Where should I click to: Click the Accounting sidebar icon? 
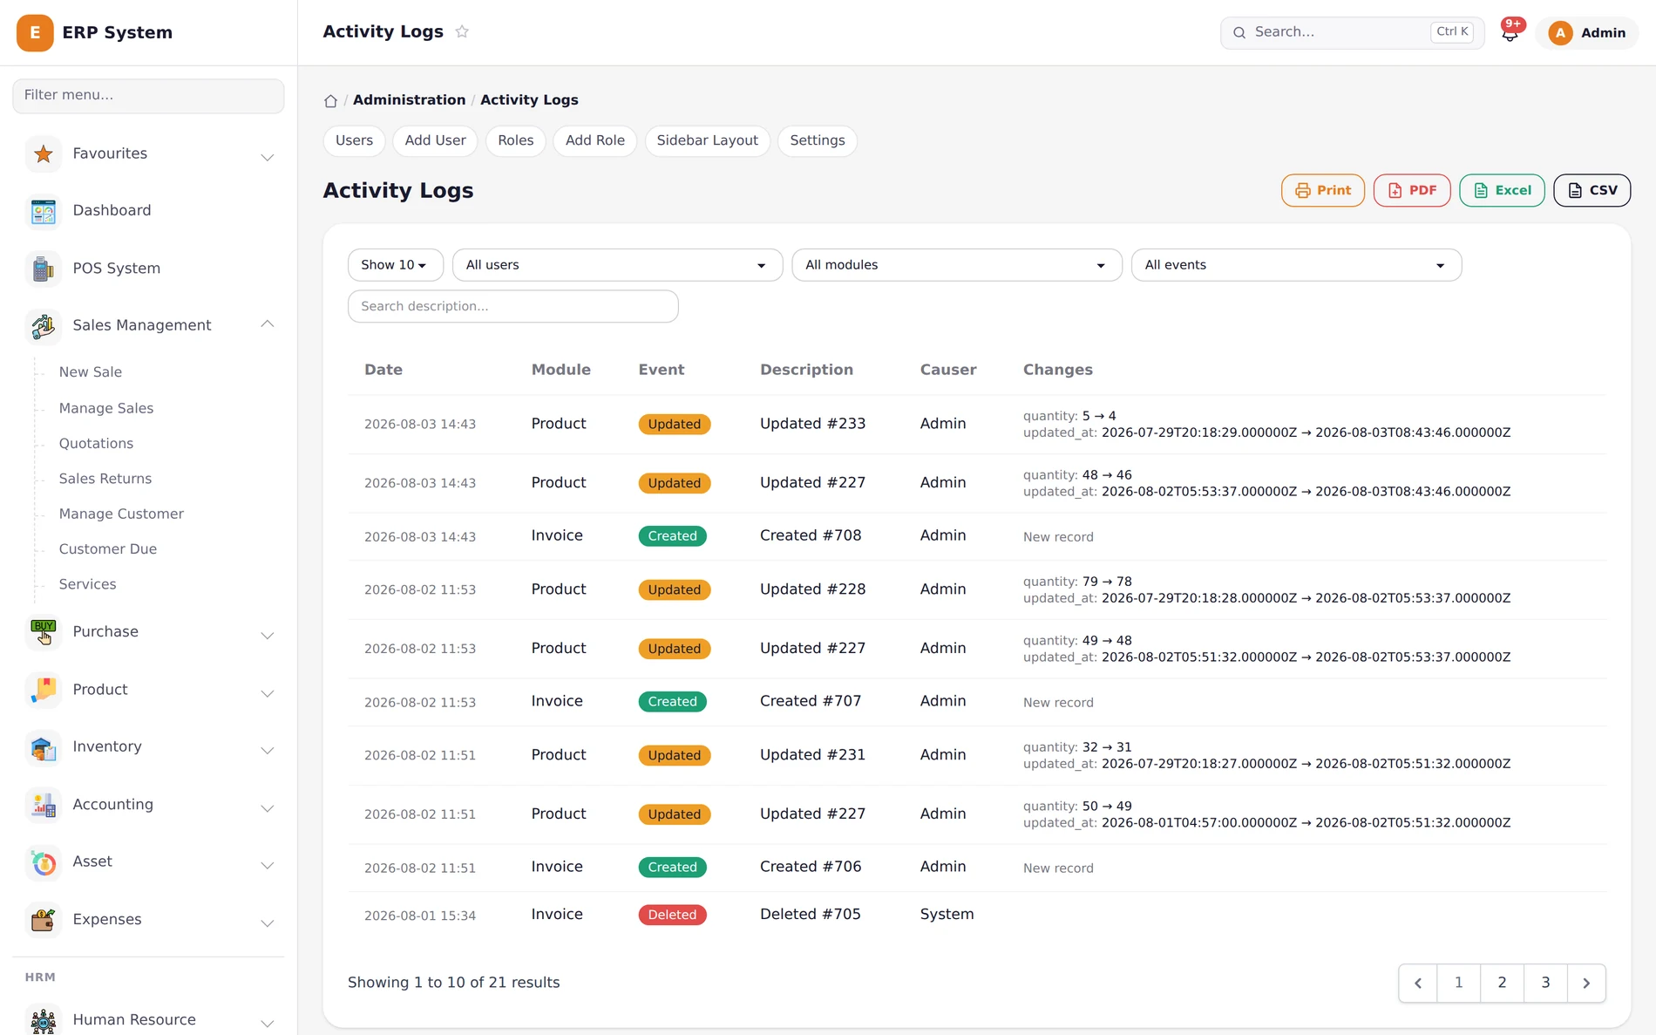(x=44, y=805)
